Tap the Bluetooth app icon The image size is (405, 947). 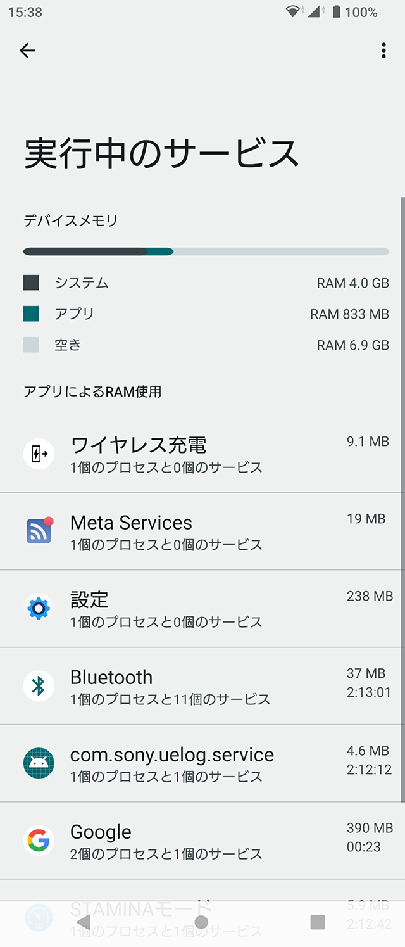pos(39,685)
